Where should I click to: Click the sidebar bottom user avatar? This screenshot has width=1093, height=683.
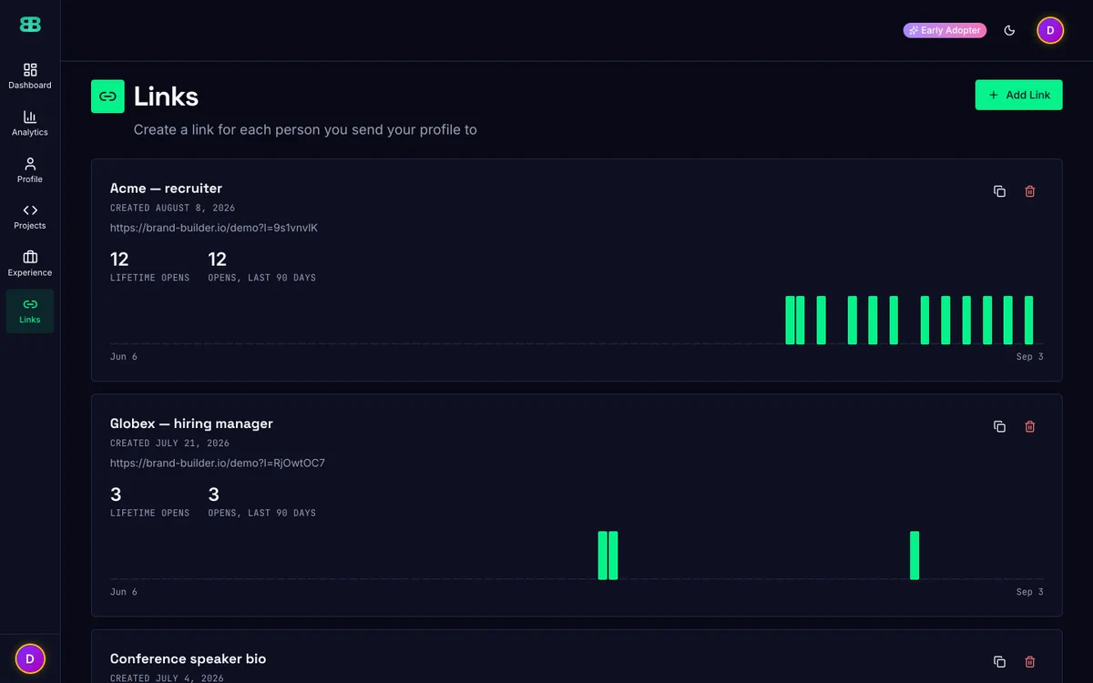click(x=30, y=658)
